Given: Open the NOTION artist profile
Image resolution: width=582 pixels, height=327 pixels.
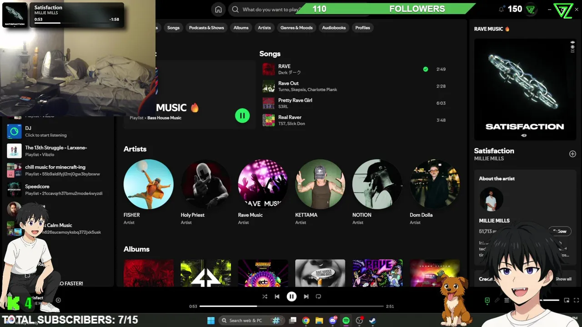Looking at the screenshot, I should click(x=377, y=184).
